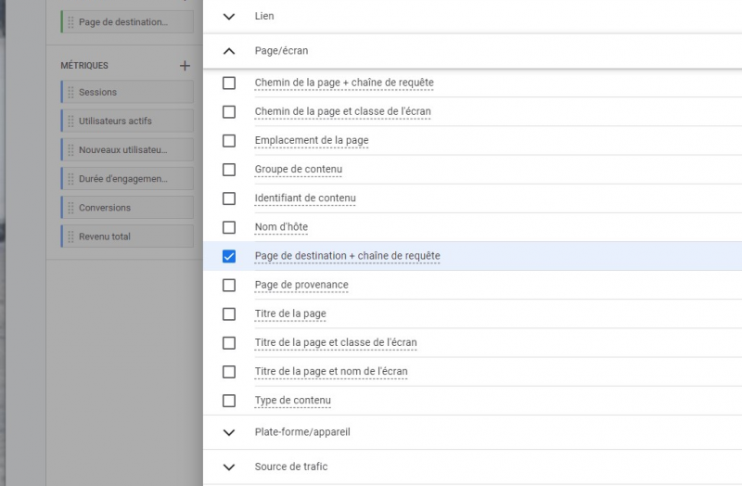Enable Emplacement de la page checkbox

tap(229, 141)
